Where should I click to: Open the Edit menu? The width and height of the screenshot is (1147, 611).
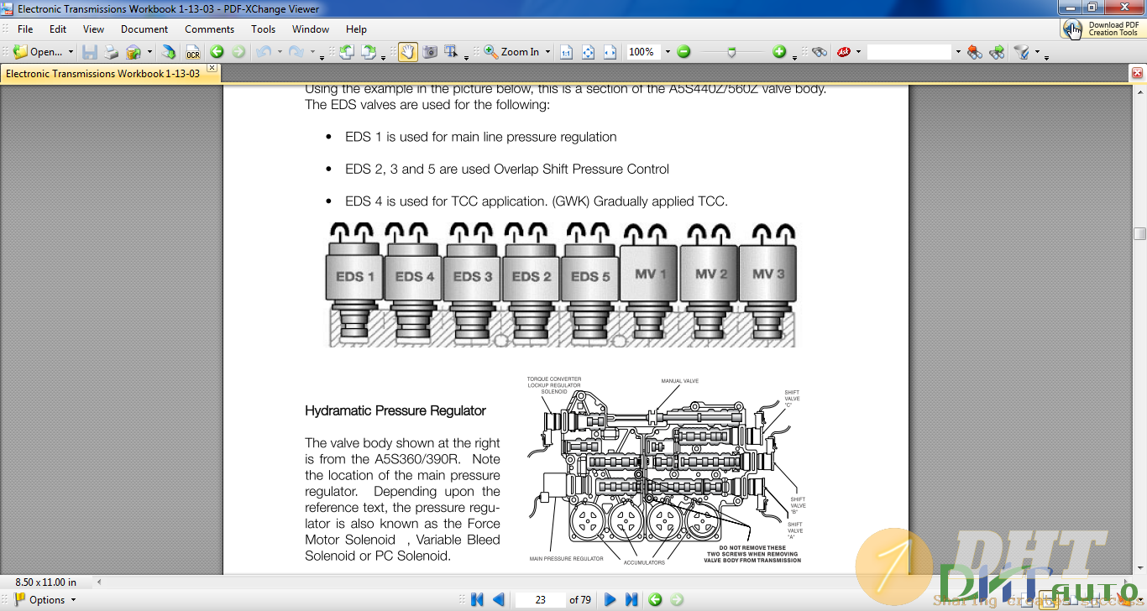pyautogui.click(x=57, y=29)
